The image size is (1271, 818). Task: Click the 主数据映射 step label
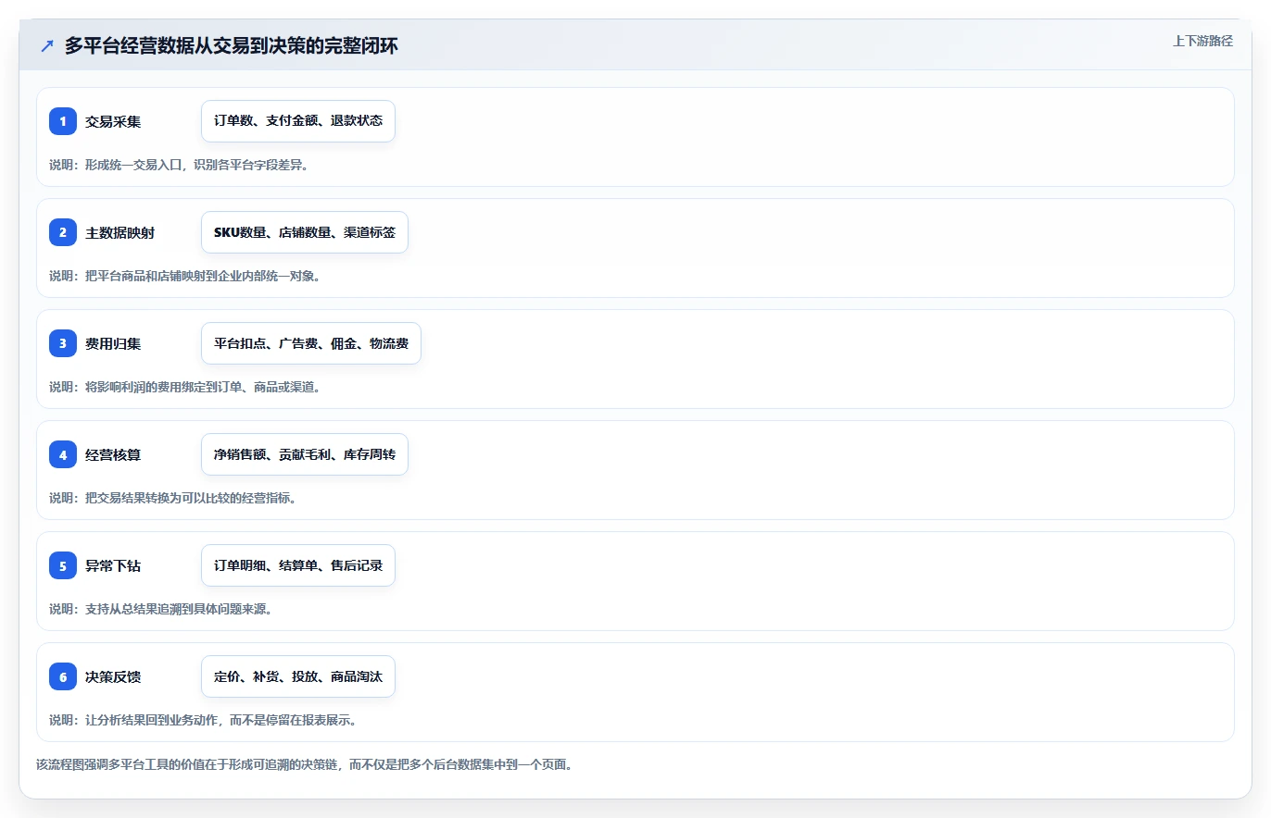[x=120, y=232]
